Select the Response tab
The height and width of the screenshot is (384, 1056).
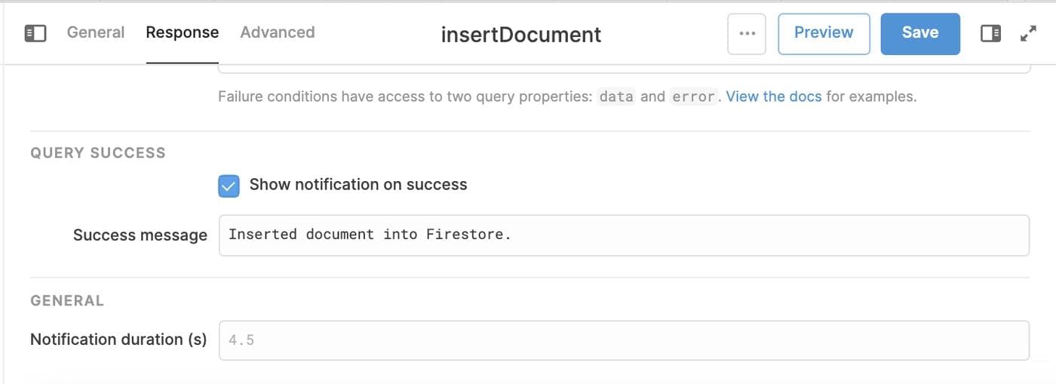[x=182, y=32]
